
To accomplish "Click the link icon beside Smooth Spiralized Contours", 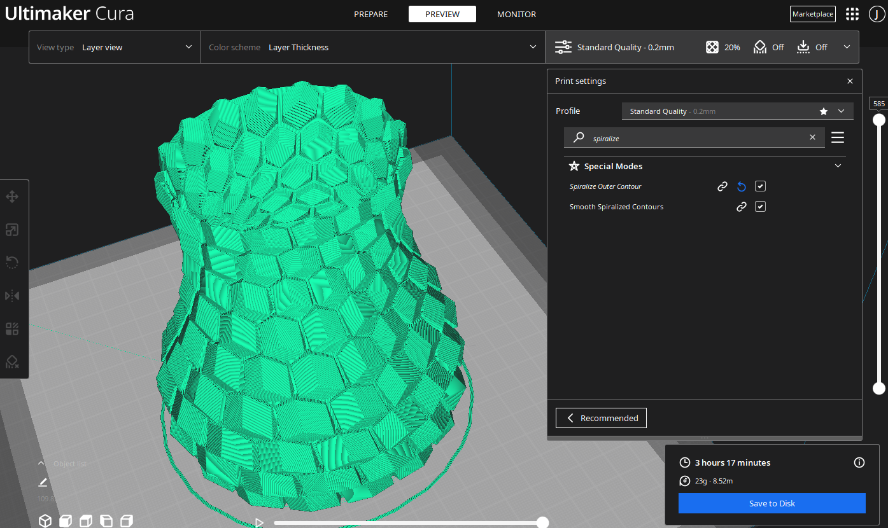I will coord(741,207).
